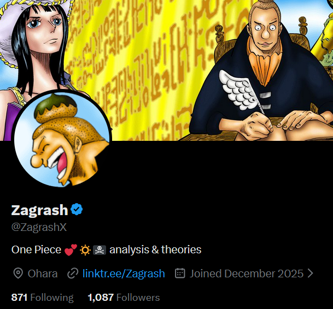Click the two hearts emoji in bio
Screen dimensions: 333x309
click(x=71, y=249)
